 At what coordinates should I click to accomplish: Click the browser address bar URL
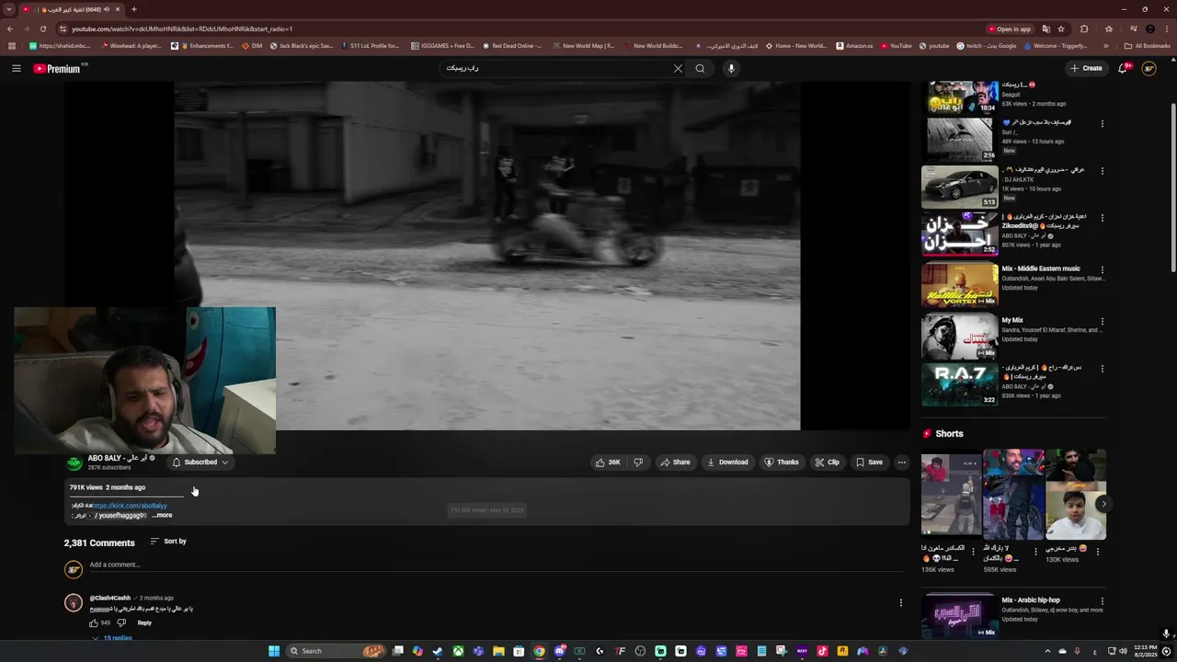point(182,29)
